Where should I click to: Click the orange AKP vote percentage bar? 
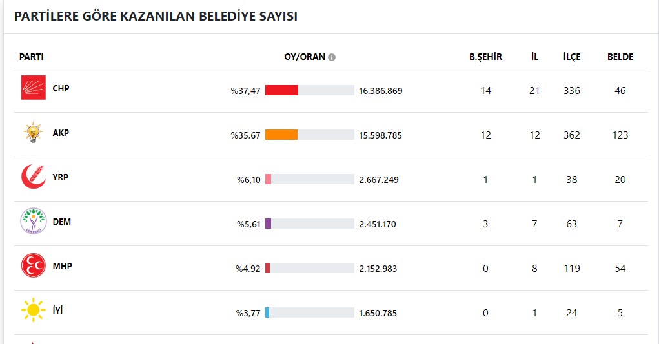coord(281,135)
